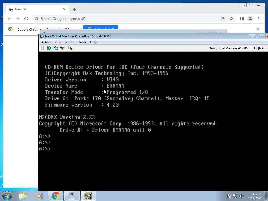Open the Media menu in 86Box
The width and height of the screenshot is (268, 201).
[x=70, y=42]
